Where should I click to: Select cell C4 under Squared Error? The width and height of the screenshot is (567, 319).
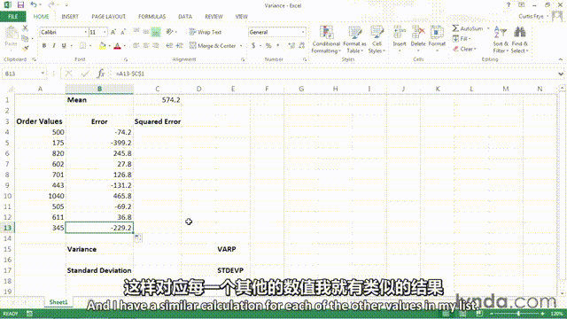[x=158, y=132]
